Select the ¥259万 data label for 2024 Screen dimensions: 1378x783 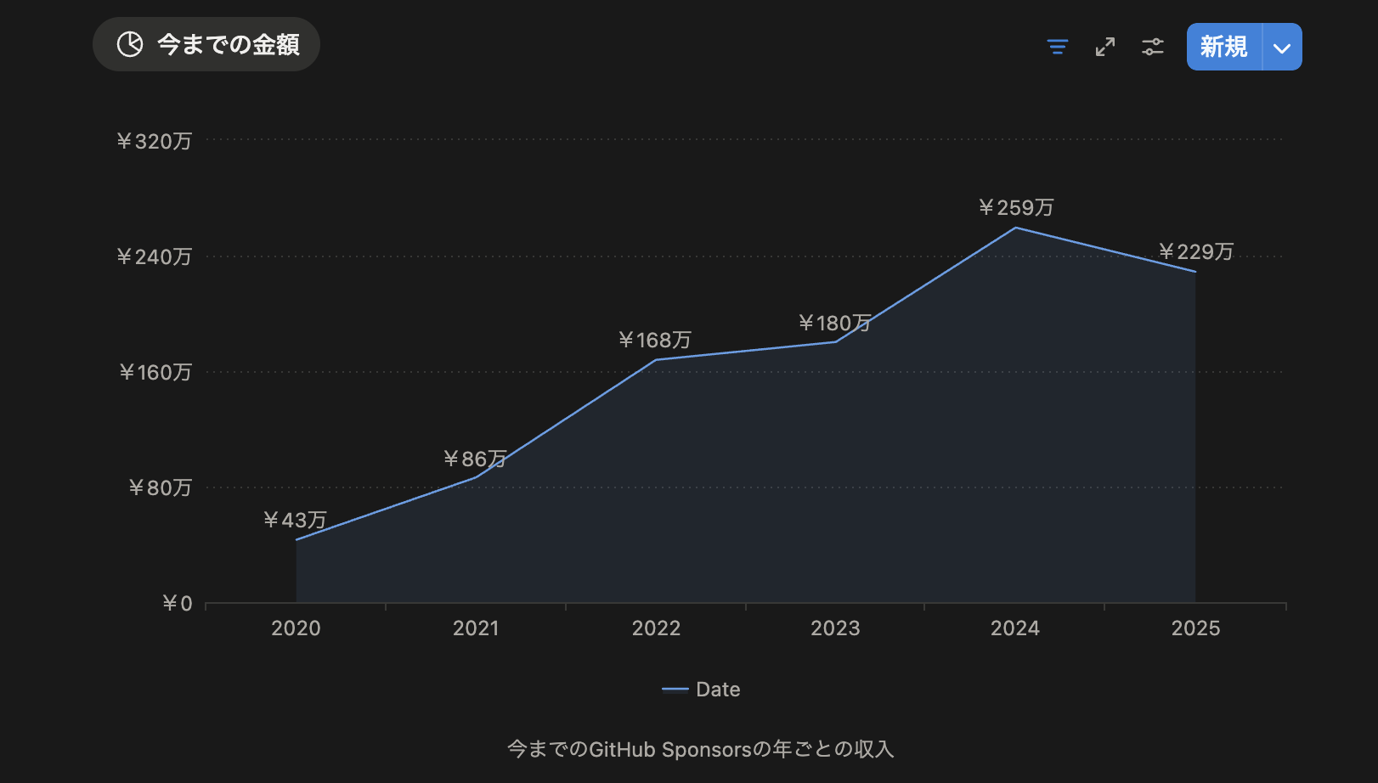point(1016,208)
